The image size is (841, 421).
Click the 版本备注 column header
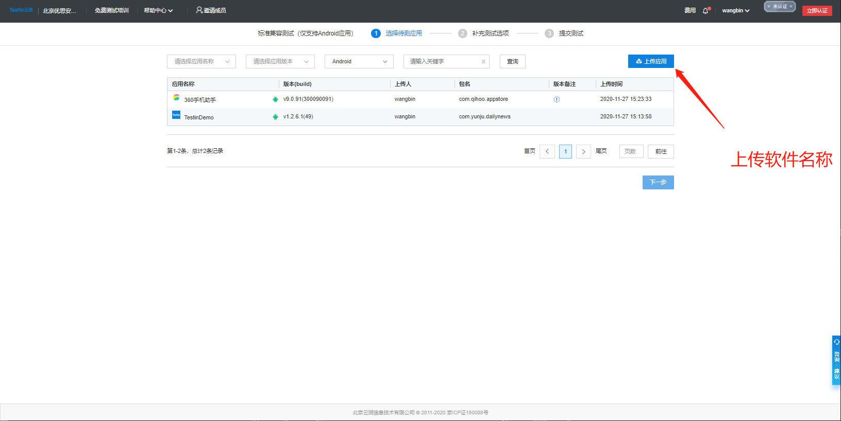pyautogui.click(x=564, y=84)
